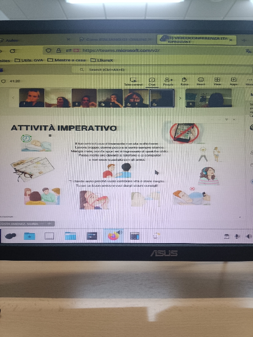This screenshot has width=253, height=337.
Task: Click the shield icon beside meeting timer
Action: pyautogui.click(x=3, y=81)
